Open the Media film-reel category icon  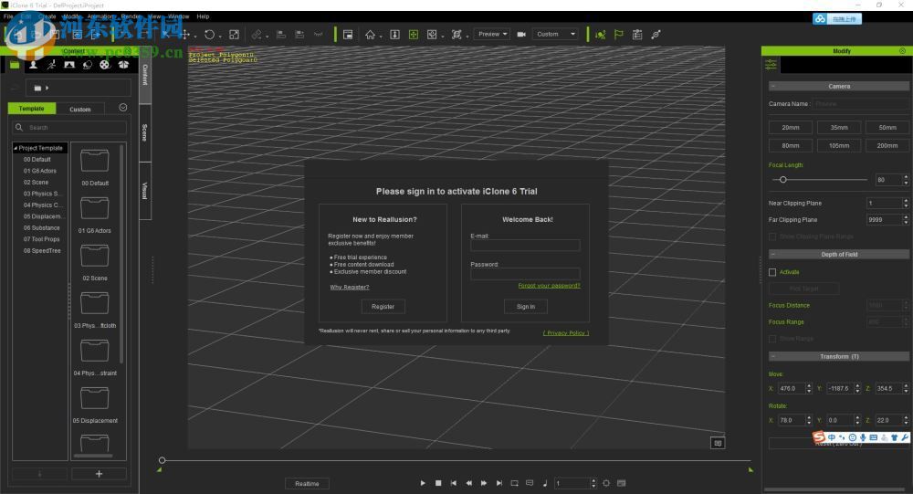point(105,65)
